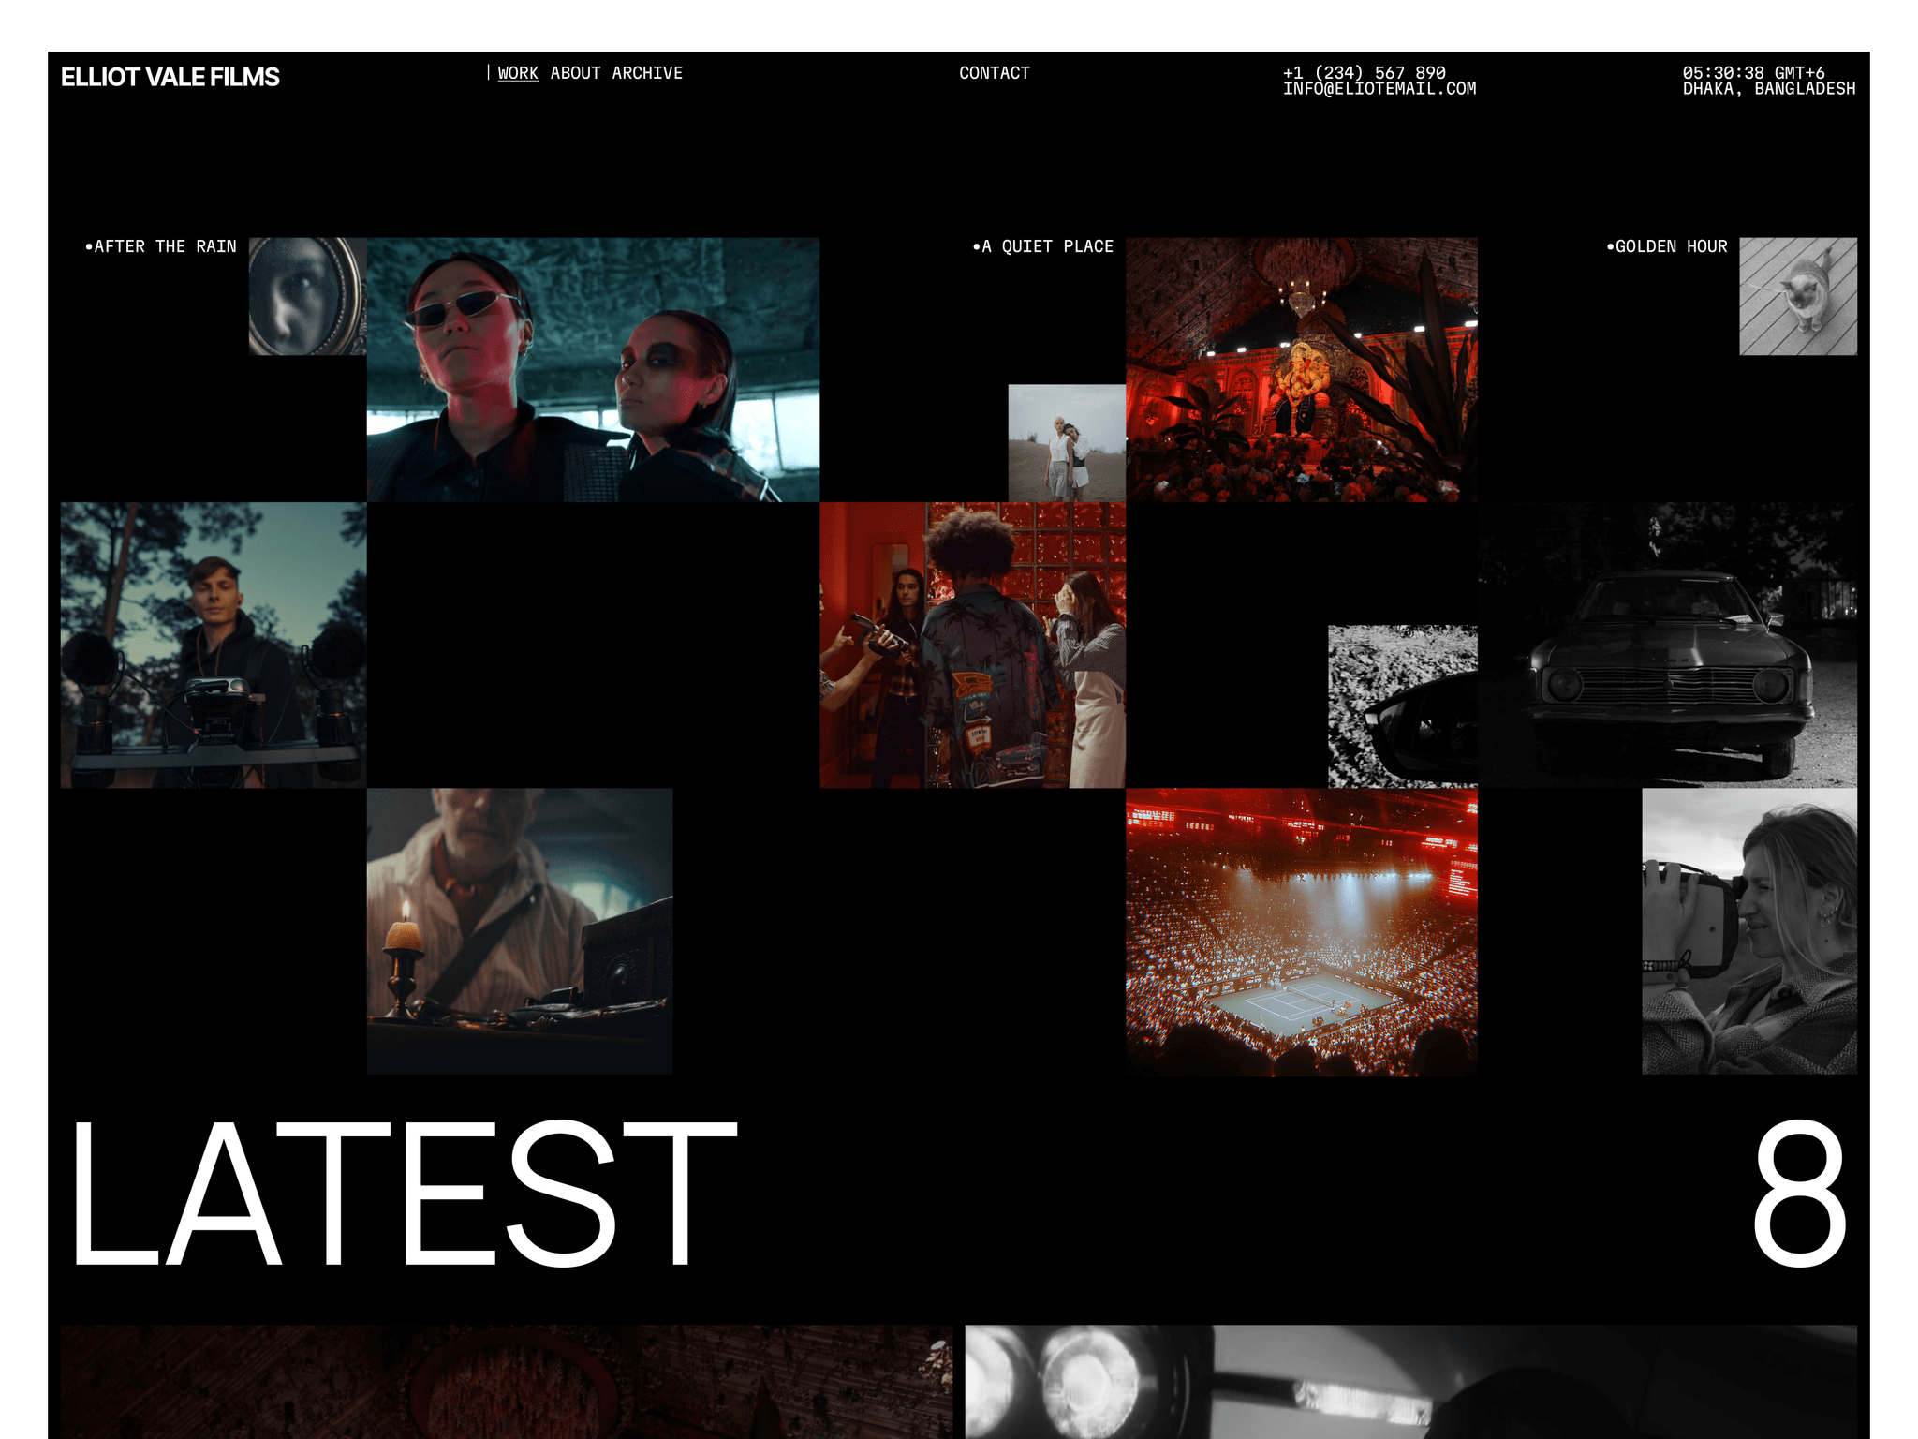The image size is (1918, 1439).
Task: Click the LATEST section heading
Action: (x=405, y=1193)
